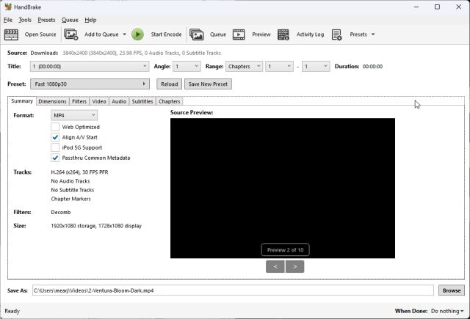Expand the Presets toolbar dropdown arrow
The width and height of the screenshot is (470, 319).
(x=373, y=34)
